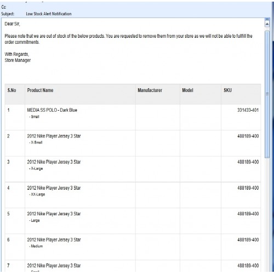This screenshot has height=274, width=274.
Task: Click the Low Stock Alert Notification subject
Action: [49, 14]
